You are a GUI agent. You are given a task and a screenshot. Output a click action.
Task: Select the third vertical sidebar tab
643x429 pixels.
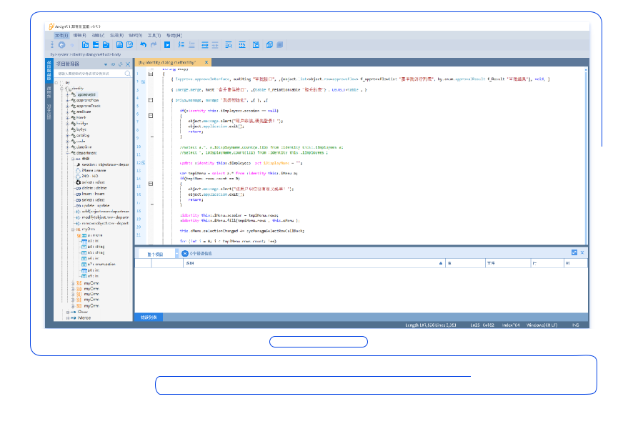click(49, 112)
